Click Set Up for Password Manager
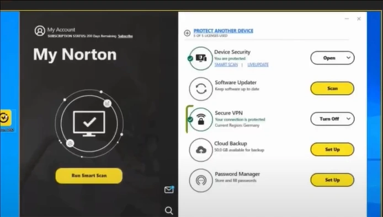The height and width of the screenshot is (217, 383). pyautogui.click(x=332, y=180)
